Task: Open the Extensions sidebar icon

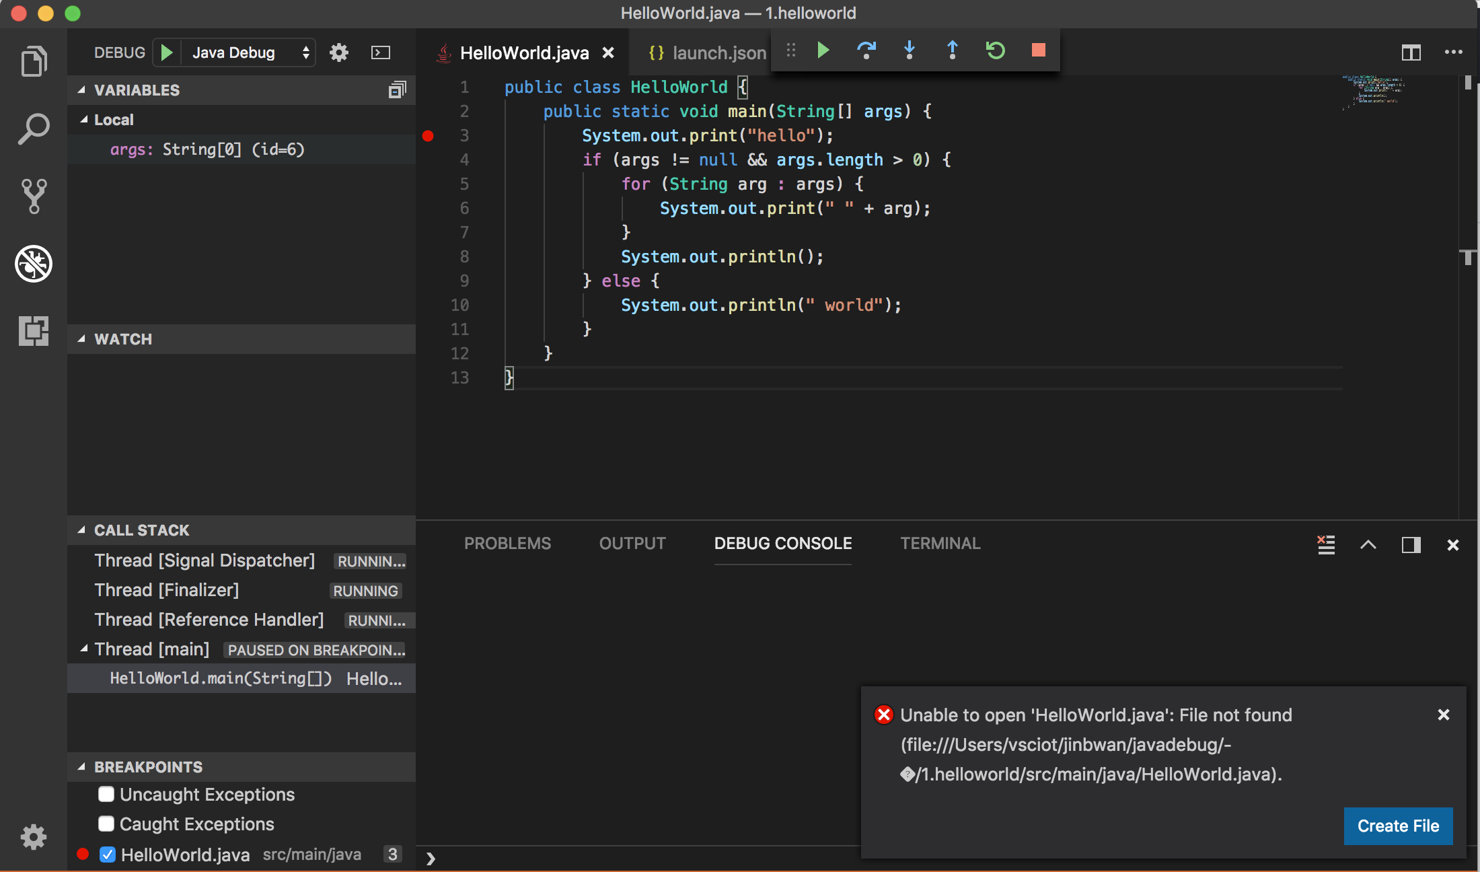Action: [33, 331]
